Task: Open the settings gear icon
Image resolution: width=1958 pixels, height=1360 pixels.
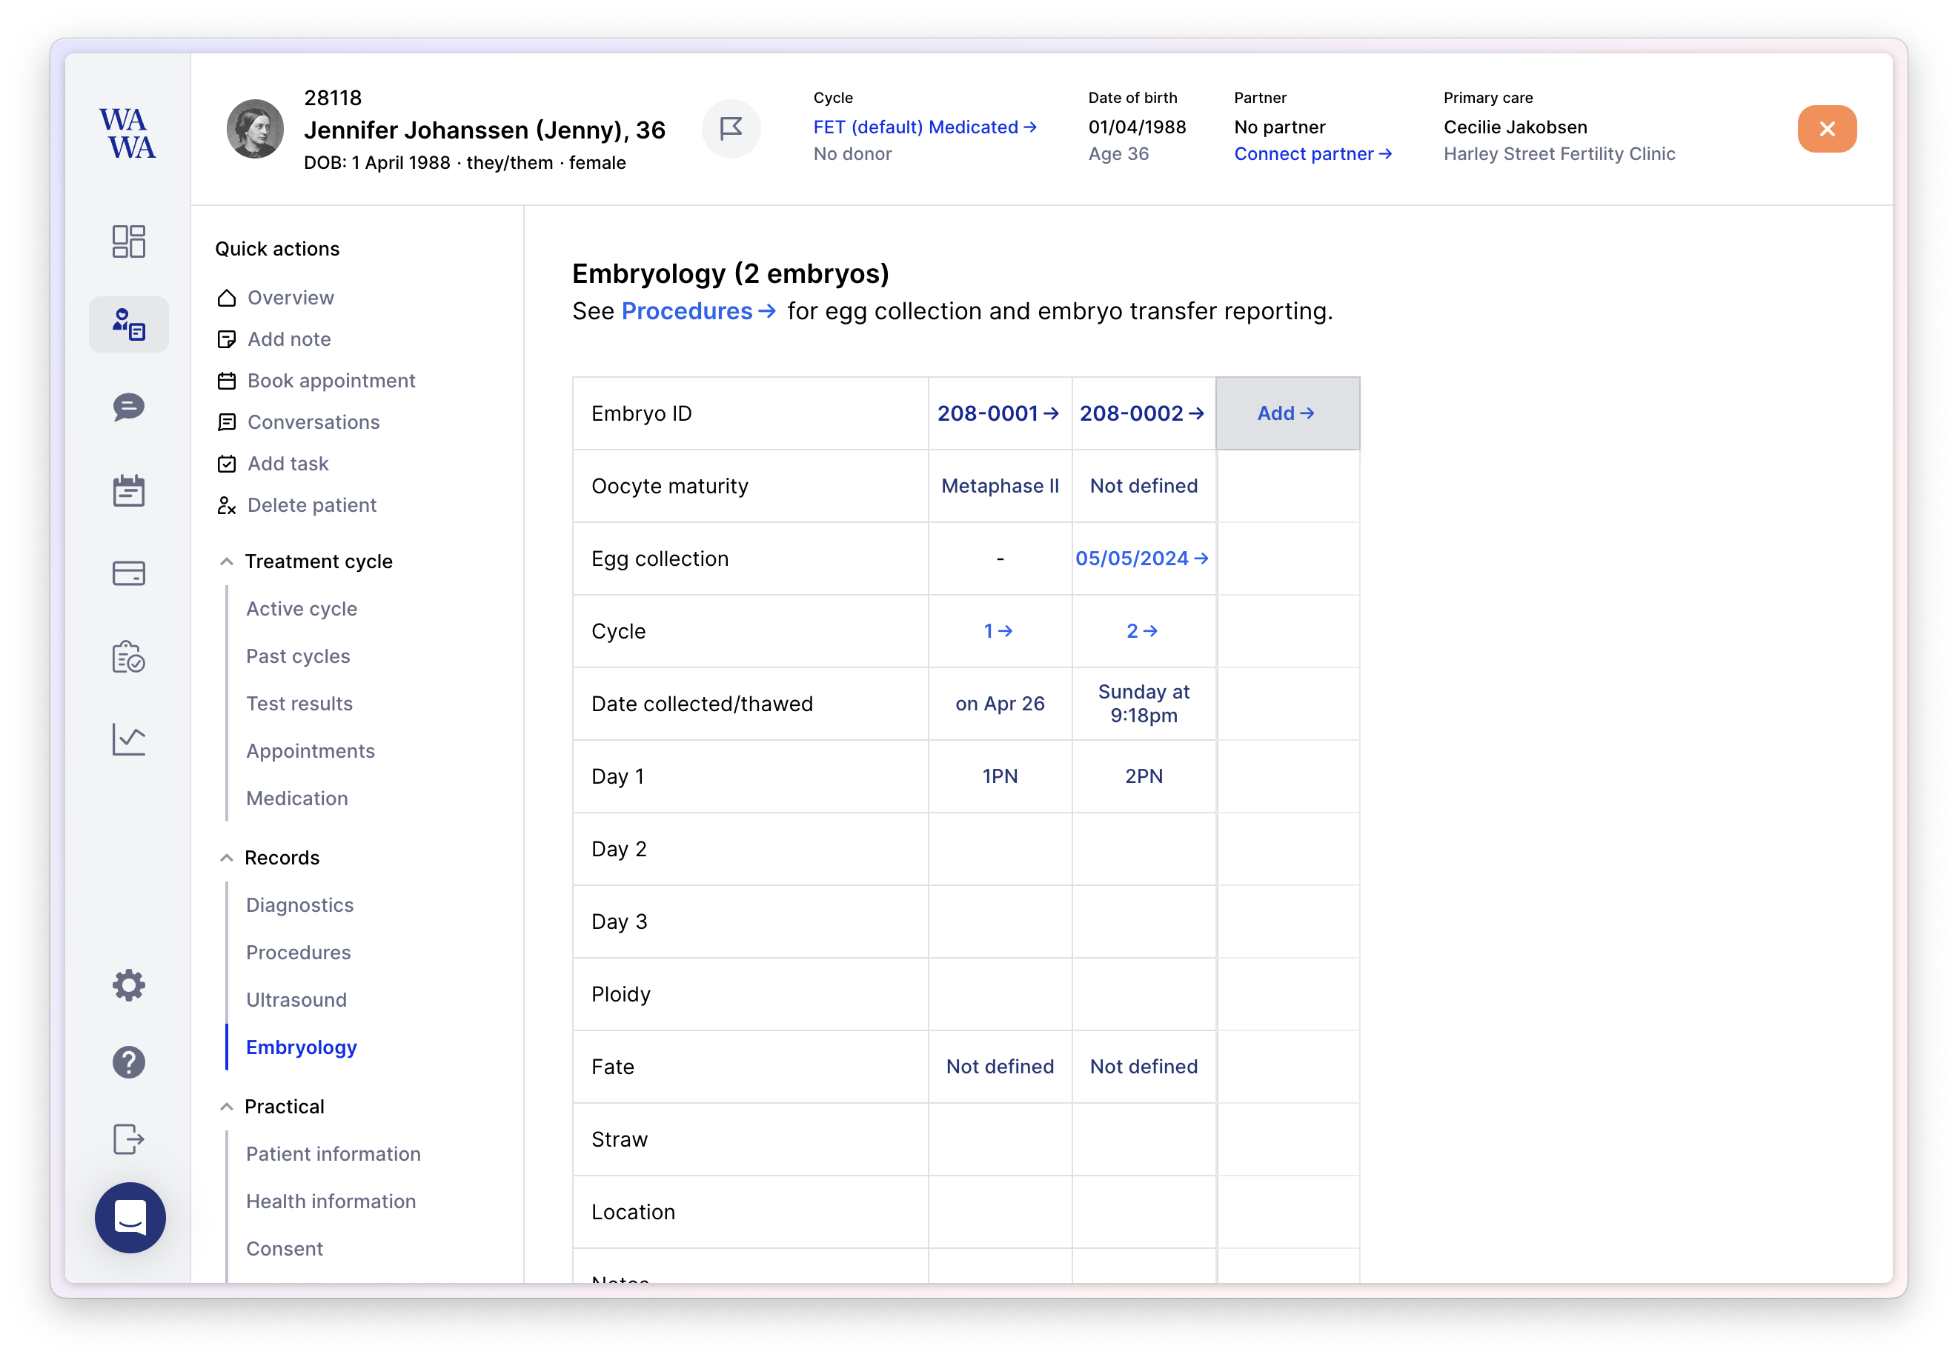Action: point(129,985)
